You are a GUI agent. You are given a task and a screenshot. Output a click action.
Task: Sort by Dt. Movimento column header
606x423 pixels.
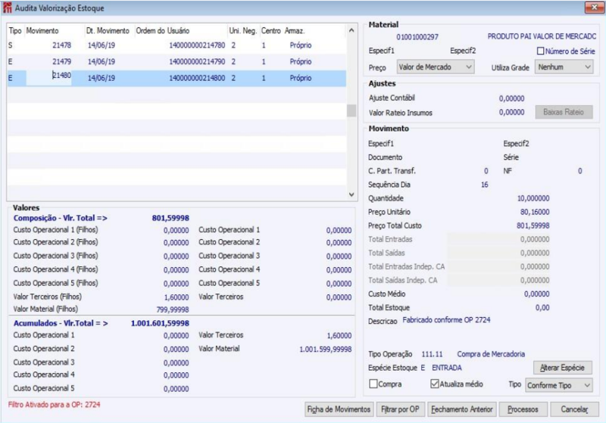click(x=108, y=31)
